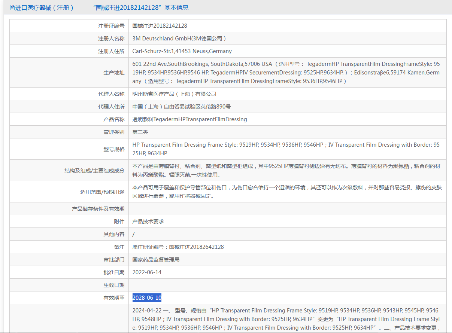Click the 第二类 category value

(x=140, y=132)
